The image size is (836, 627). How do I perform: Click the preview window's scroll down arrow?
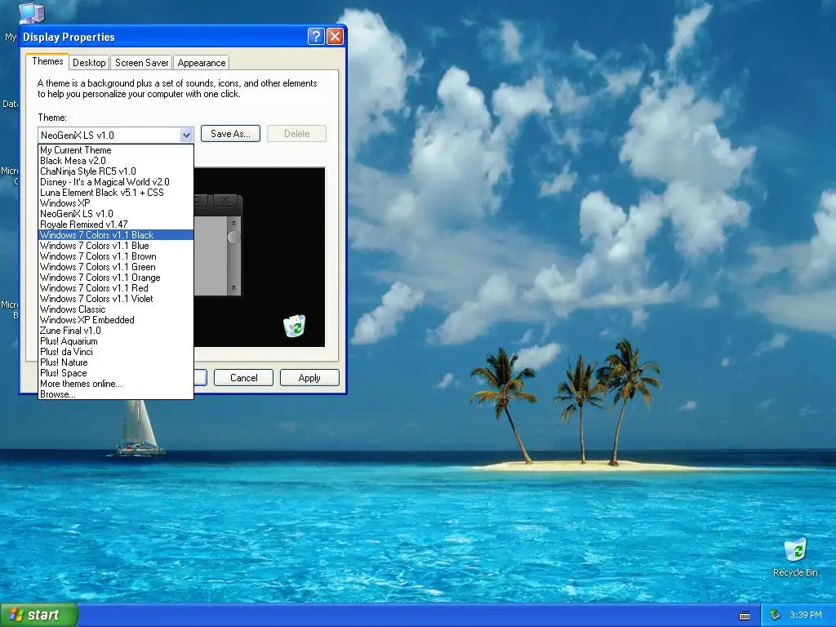[x=233, y=287]
